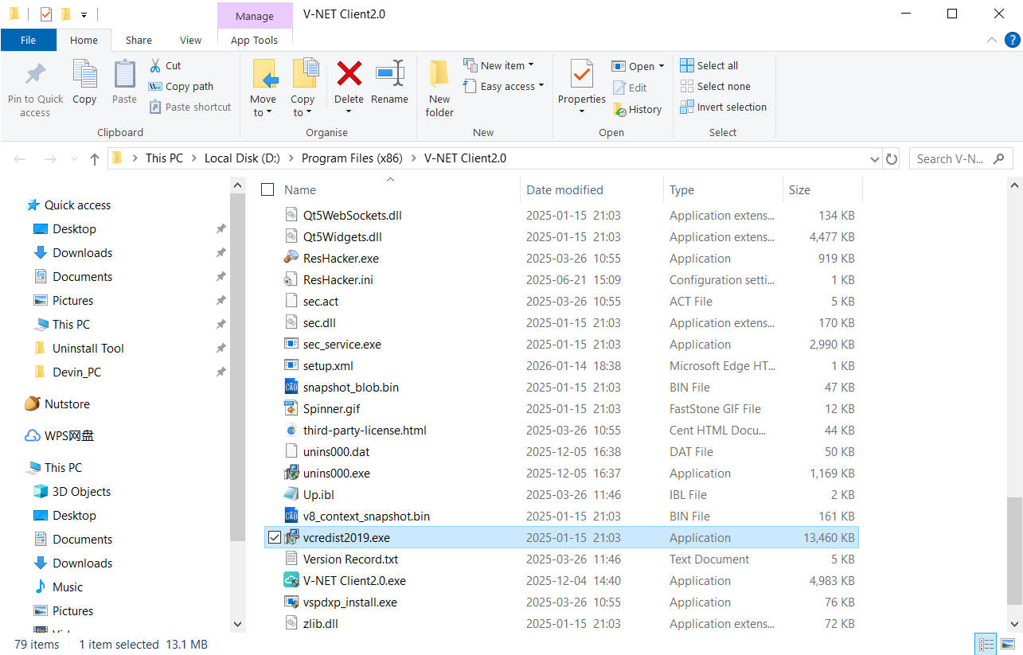1023x655 pixels.
Task: Click the Search V-NET input box
Action: click(951, 159)
